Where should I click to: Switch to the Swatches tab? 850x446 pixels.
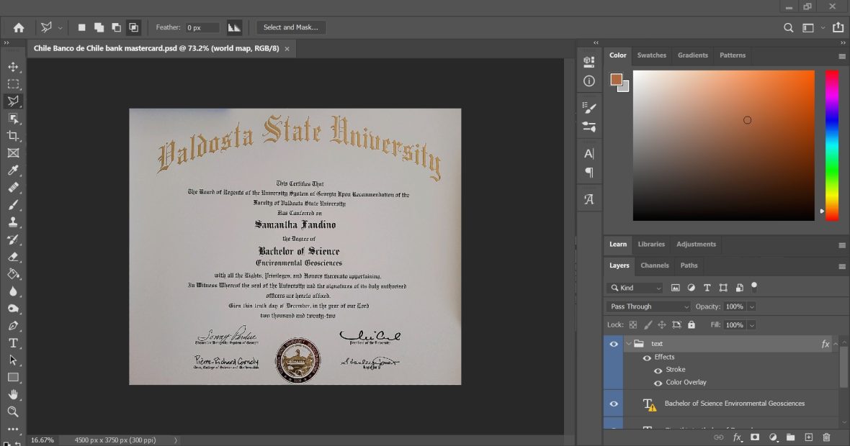tap(652, 55)
